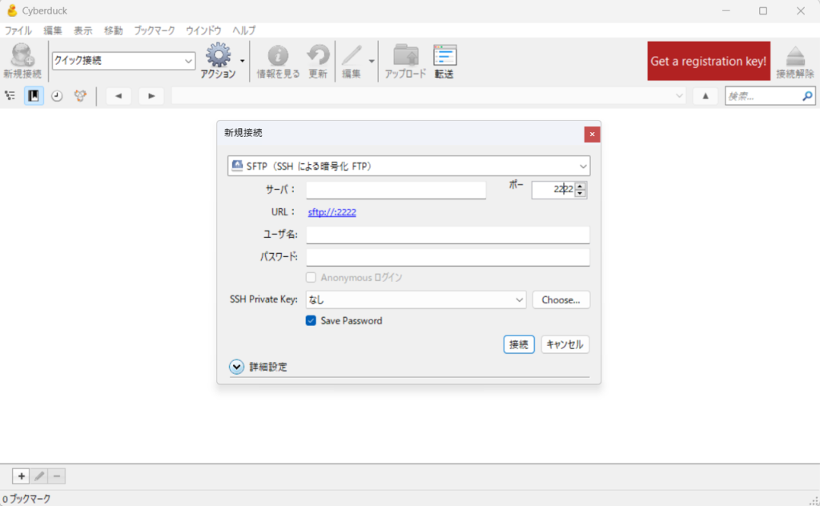Click the forward navigation arrow
The height and width of the screenshot is (506, 820).
(151, 95)
